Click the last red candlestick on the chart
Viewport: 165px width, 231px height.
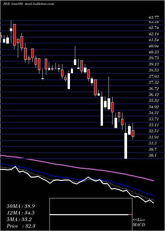133,133
